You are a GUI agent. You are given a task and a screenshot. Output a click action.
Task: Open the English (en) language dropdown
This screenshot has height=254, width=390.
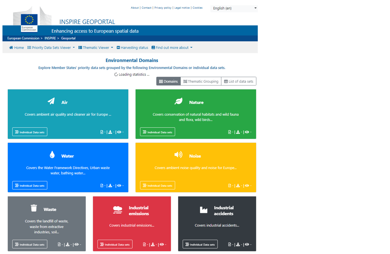coord(234,8)
